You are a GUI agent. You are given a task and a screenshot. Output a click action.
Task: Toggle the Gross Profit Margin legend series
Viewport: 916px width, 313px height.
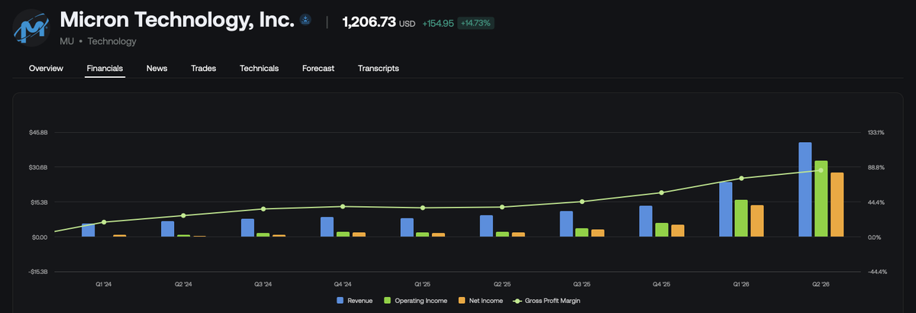coord(547,301)
